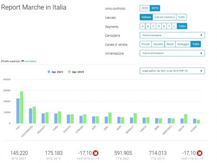This screenshot has width=217, height=163.
Task: Click the FIAT axis label
Action: click(x=18, y=128)
